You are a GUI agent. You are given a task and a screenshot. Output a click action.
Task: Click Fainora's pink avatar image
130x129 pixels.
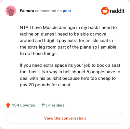click(11, 11)
